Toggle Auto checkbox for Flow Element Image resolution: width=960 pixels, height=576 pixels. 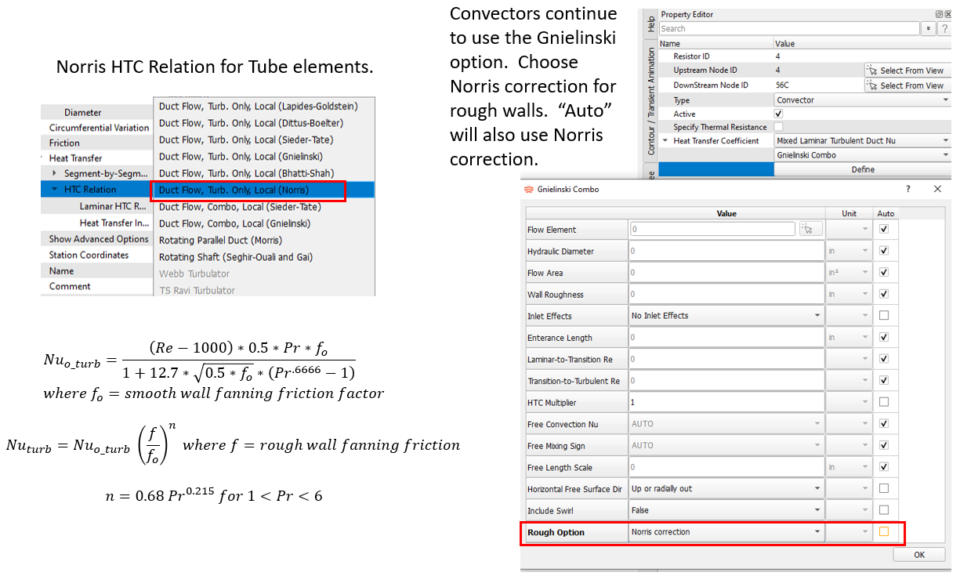pyautogui.click(x=884, y=230)
